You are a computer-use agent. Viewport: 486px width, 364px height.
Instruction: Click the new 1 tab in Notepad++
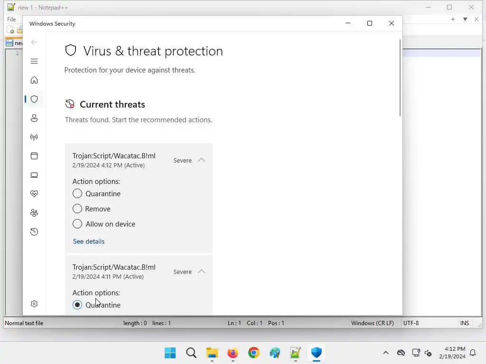[x=14, y=43]
